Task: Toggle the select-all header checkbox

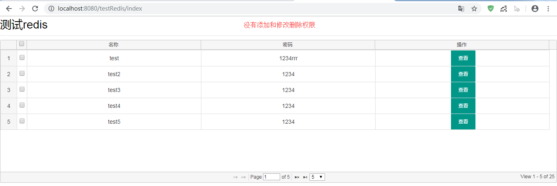Action: (22, 44)
